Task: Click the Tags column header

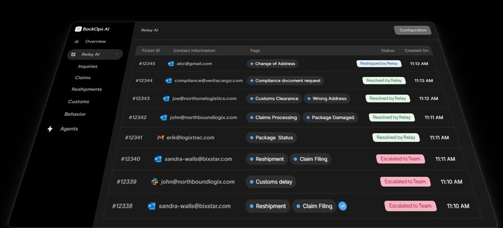Action: point(255,51)
